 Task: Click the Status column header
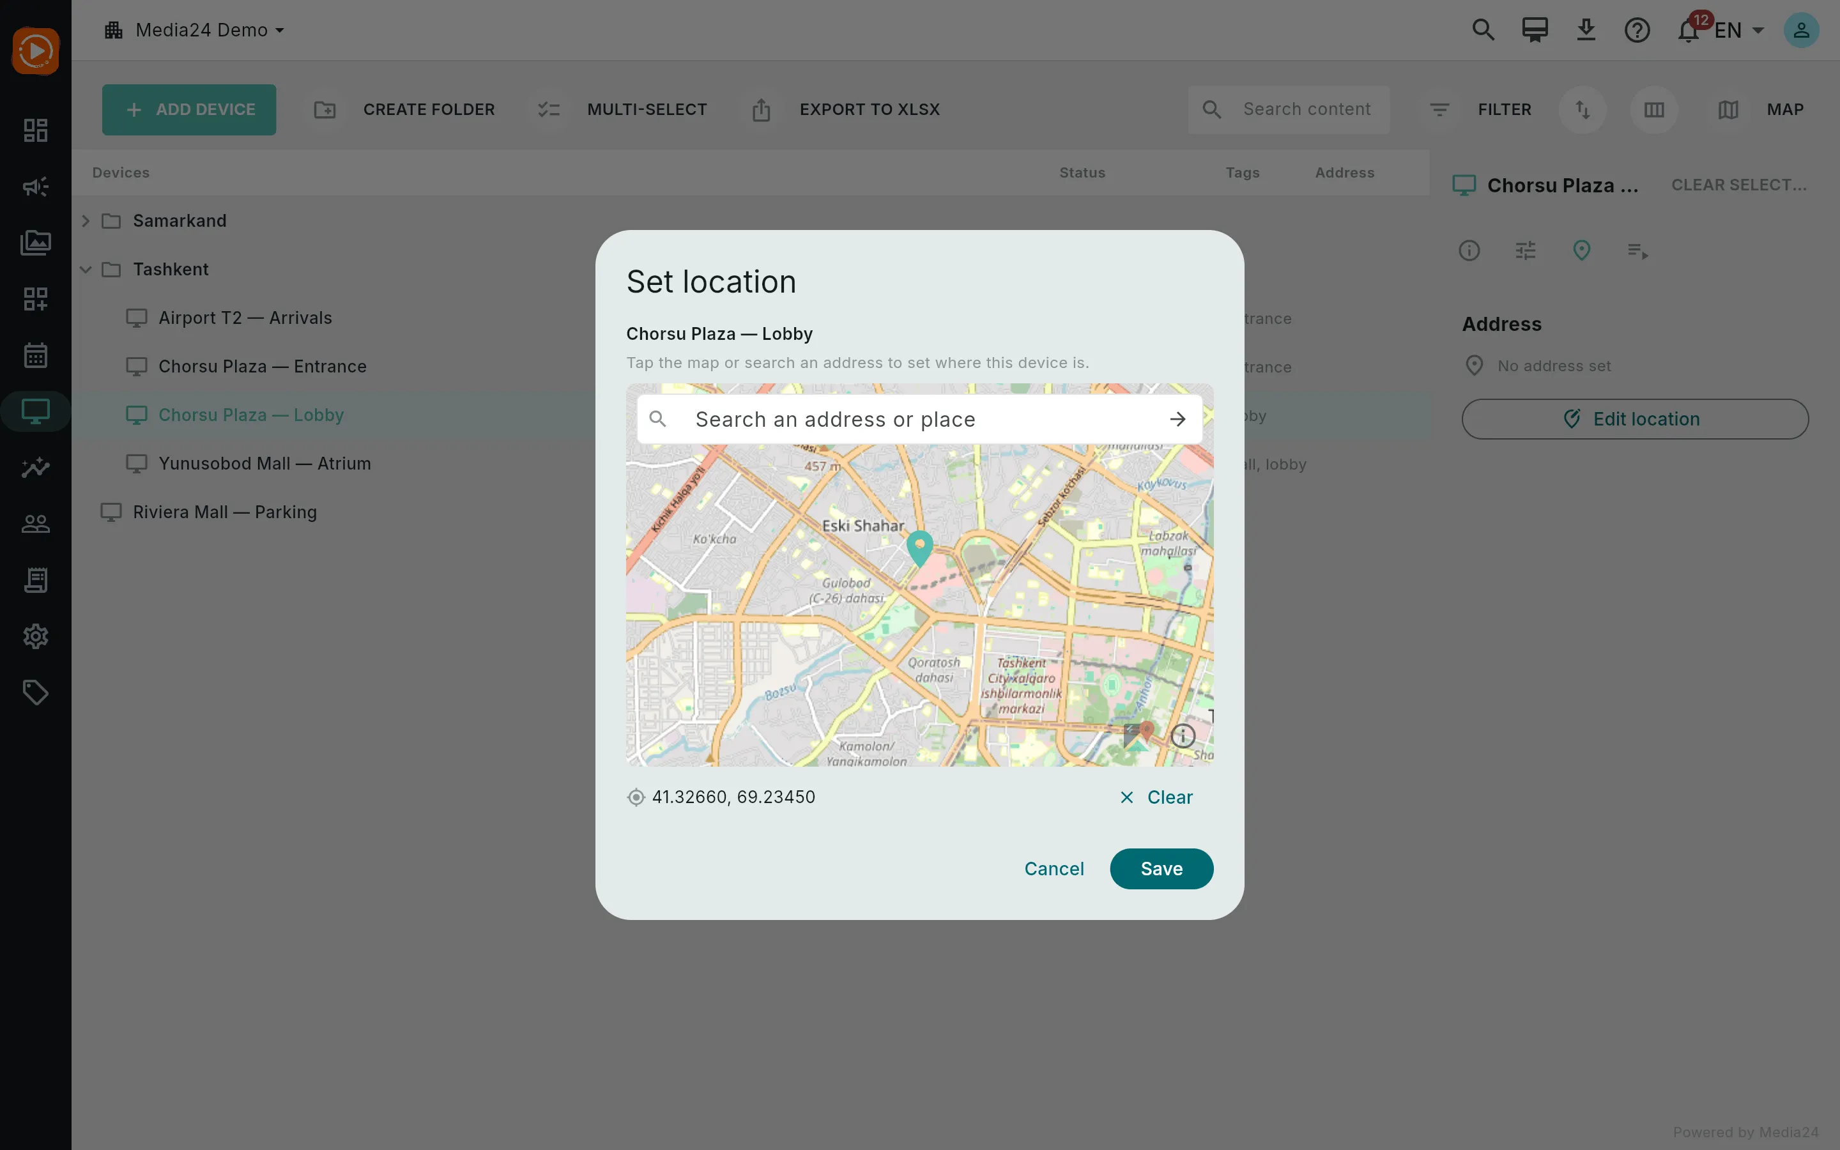point(1082,172)
